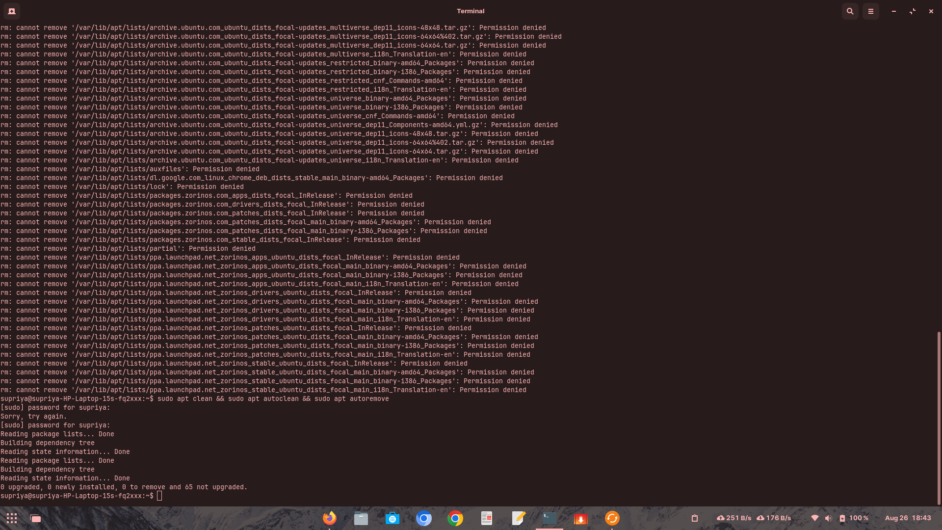Launch Google Chrome from taskbar
Viewport: 942px width, 530px height.
tap(455, 518)
